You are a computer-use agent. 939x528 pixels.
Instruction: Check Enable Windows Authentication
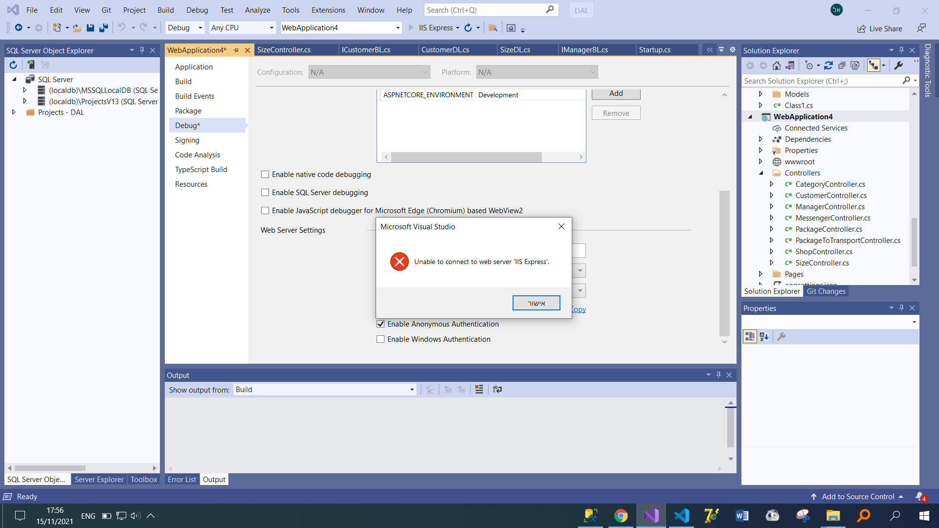point(380,339)
